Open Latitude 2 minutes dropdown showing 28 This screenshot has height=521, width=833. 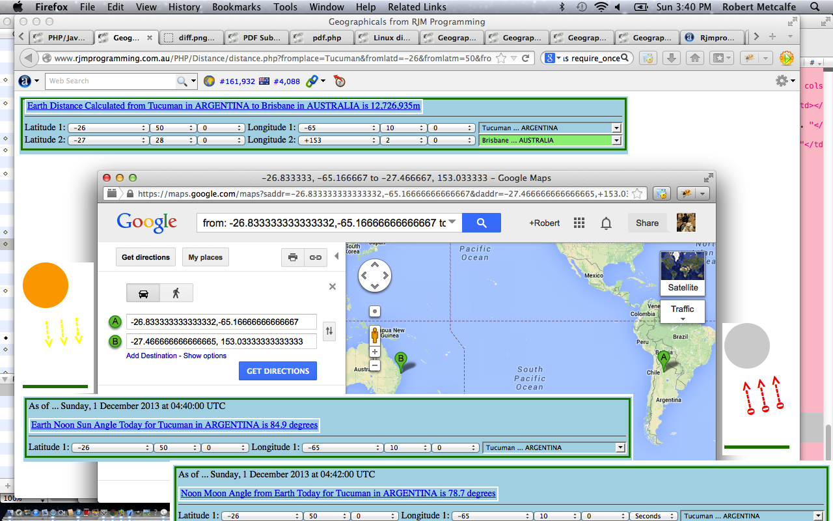(172, 140)
